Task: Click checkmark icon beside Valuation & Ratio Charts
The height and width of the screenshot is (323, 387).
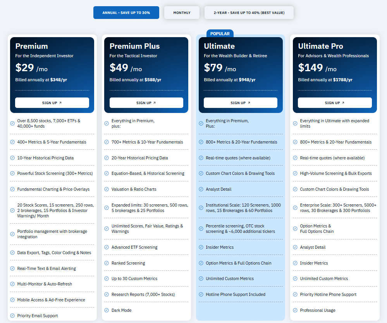Action: click(107, 189)
